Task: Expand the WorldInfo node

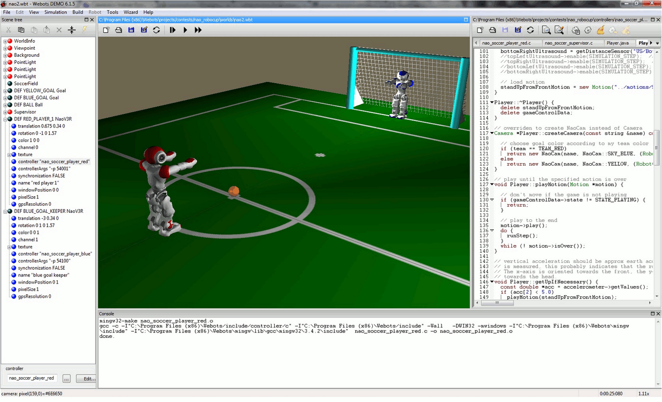Action: (5, 41)
